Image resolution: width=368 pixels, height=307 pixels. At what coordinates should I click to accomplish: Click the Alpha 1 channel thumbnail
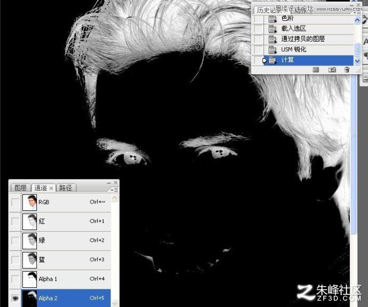pyautogui.click(x=29, y=279)
